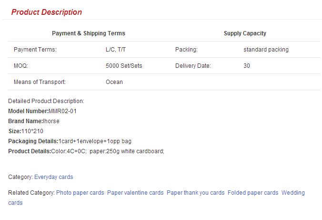Open the Photo paper cards link
The image size is (322, 220).
click(80, 193)
